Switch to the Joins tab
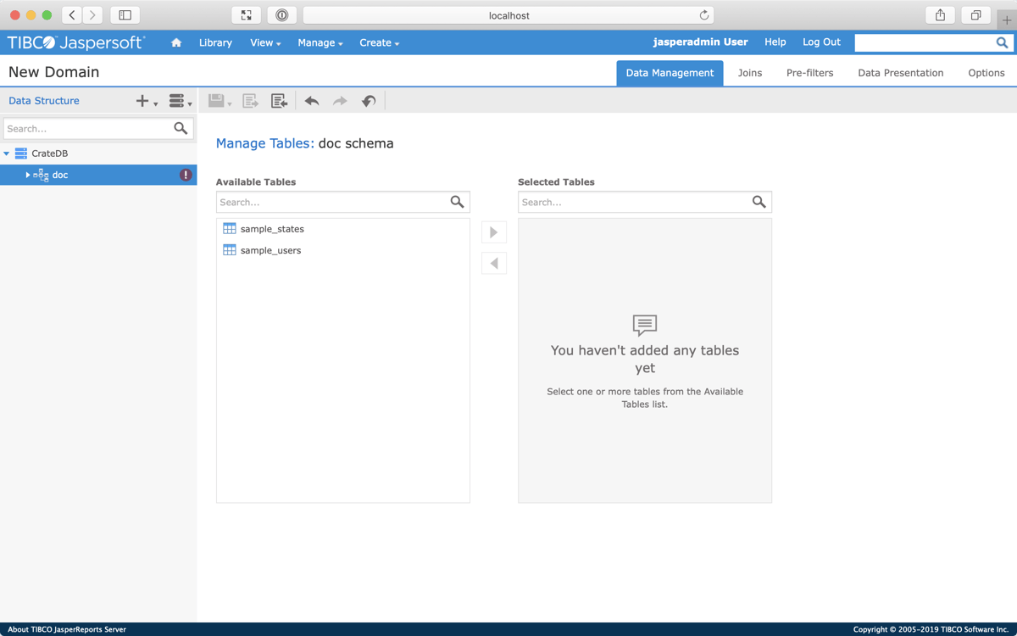1017x636 pixels. (x=749, y=73)
